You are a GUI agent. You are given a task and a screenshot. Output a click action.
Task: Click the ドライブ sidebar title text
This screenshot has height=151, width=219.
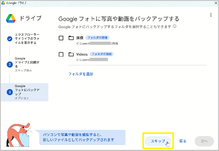pos(31,18)
